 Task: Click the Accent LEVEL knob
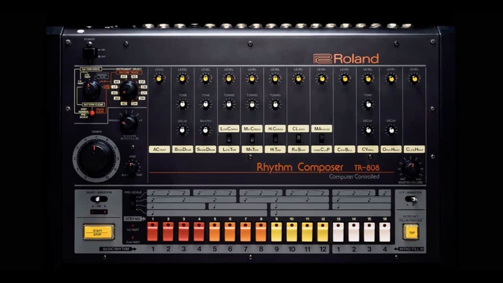159,79
